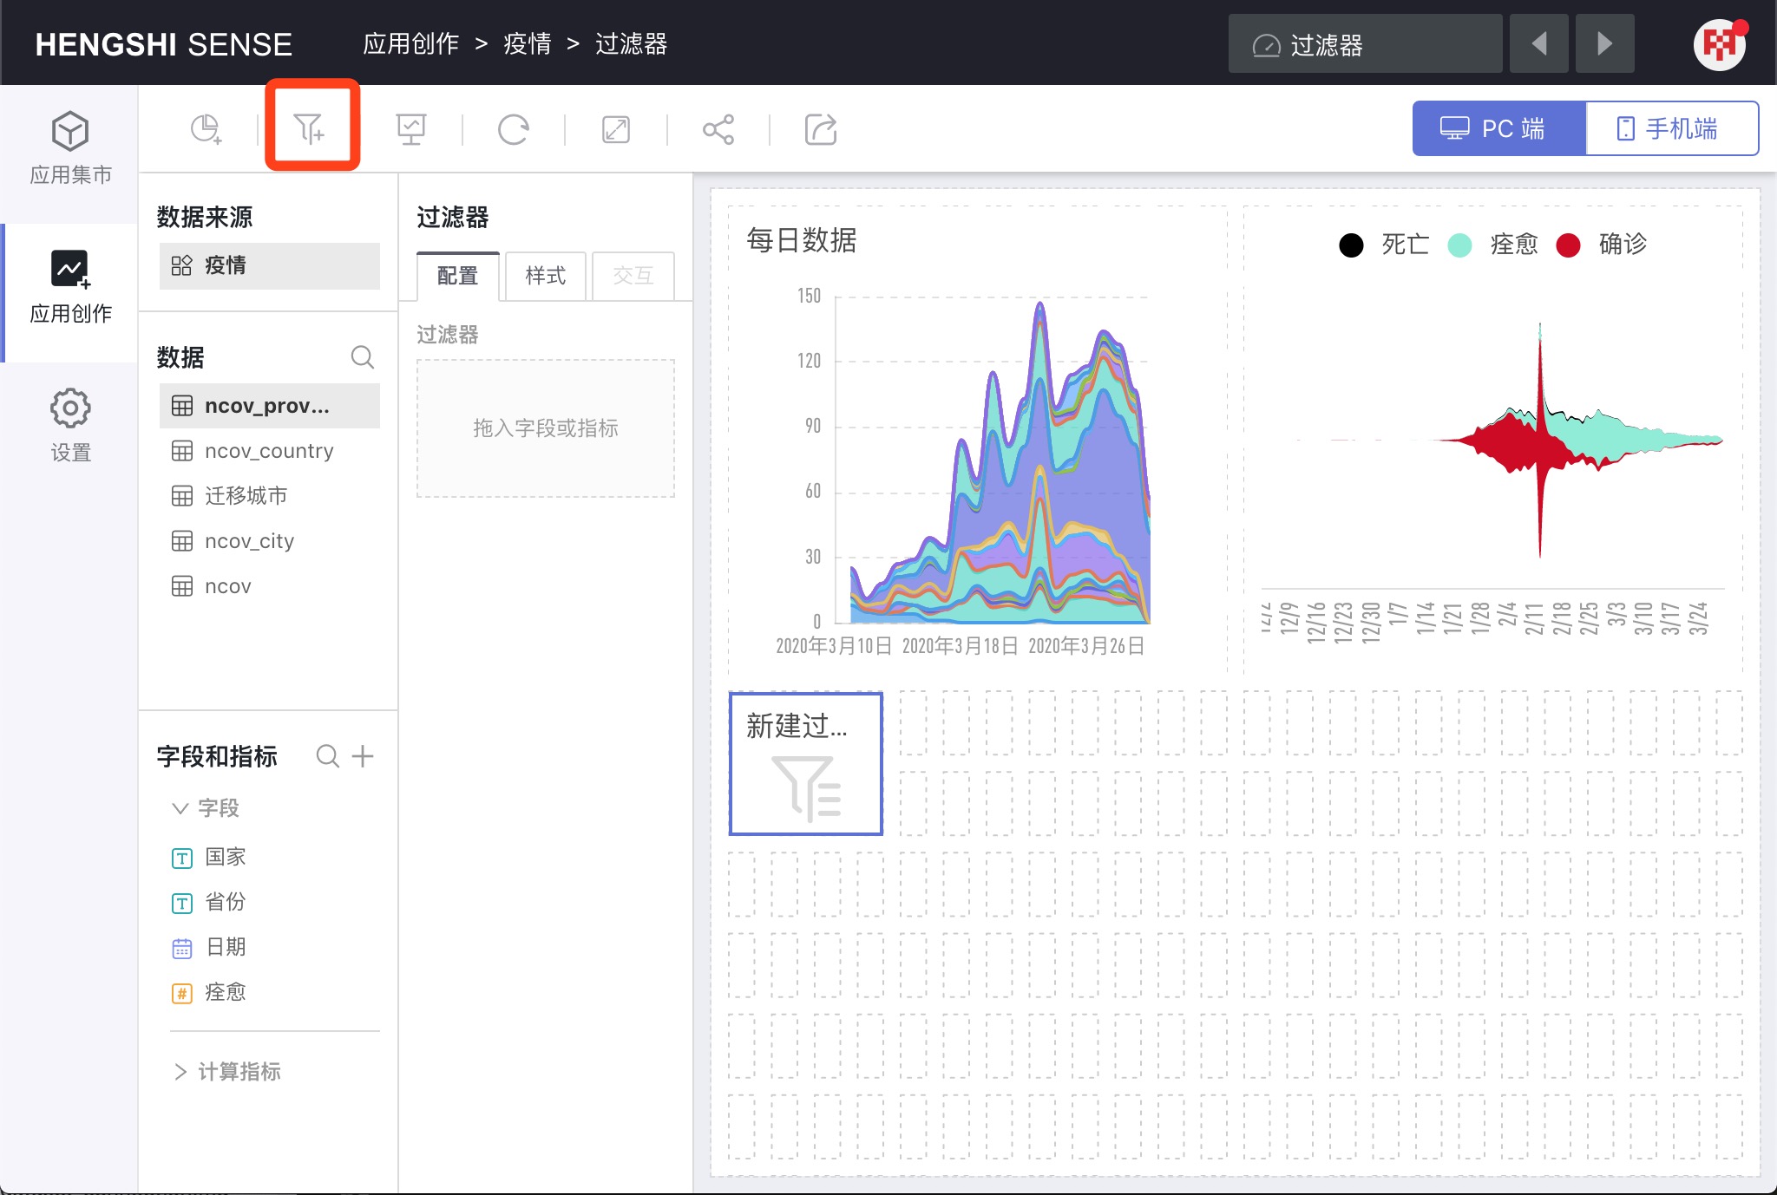Image resolution: width=1777 pixels, height=1195 pixels.
Task: Click the red 确诊 legend dot
Action: 1568,245
